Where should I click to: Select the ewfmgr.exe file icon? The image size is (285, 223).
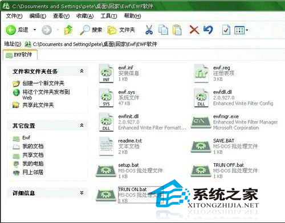pos(201,122)
